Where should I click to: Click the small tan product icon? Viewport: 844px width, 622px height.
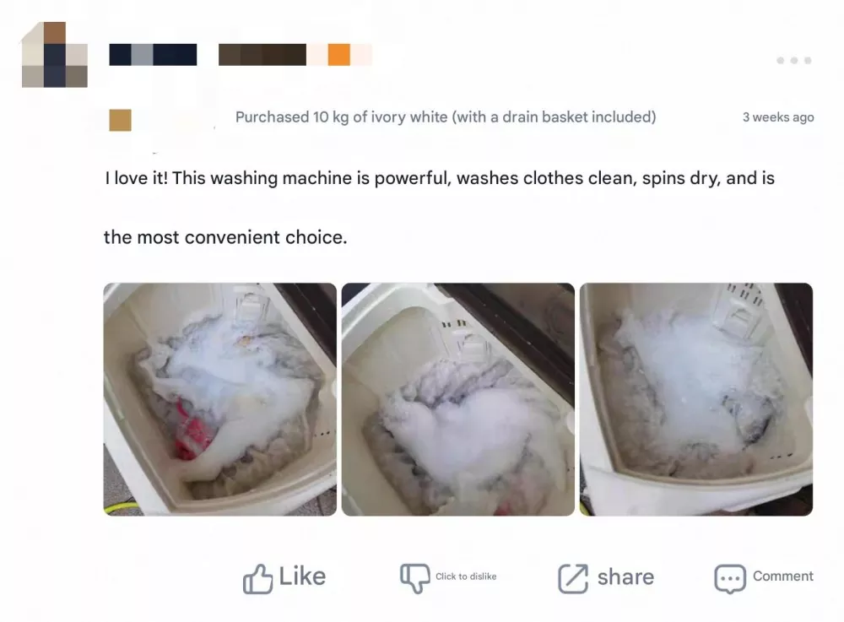point(120,120)
